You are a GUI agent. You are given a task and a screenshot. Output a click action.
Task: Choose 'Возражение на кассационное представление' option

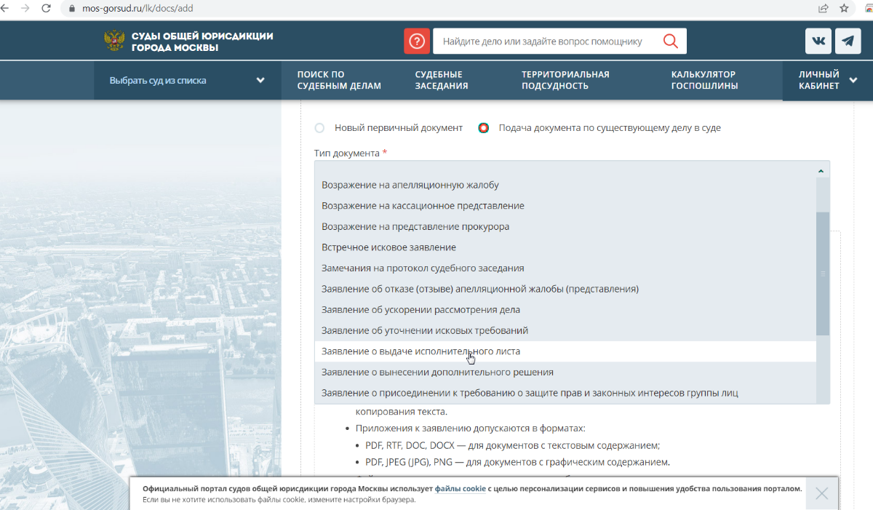(565, 206)
